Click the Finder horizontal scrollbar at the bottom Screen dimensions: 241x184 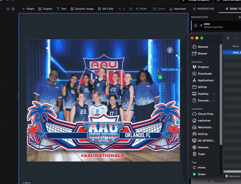click(x=232, y=171)
